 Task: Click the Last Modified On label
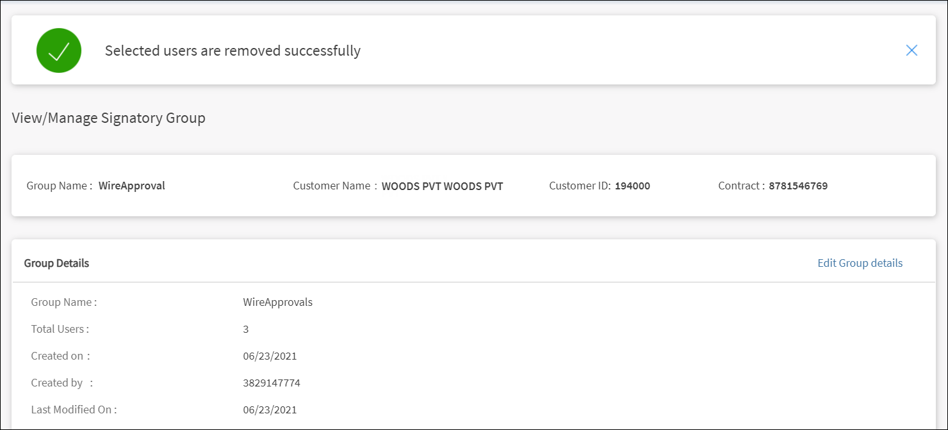74,410
